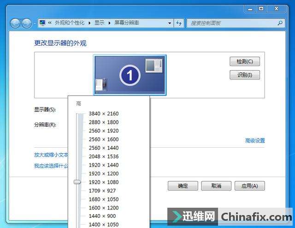
Task: Select 1680 × 1050 resolution
Action: 104,199
